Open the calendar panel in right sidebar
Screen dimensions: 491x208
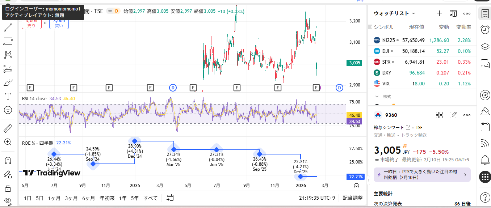pos(485,127)
